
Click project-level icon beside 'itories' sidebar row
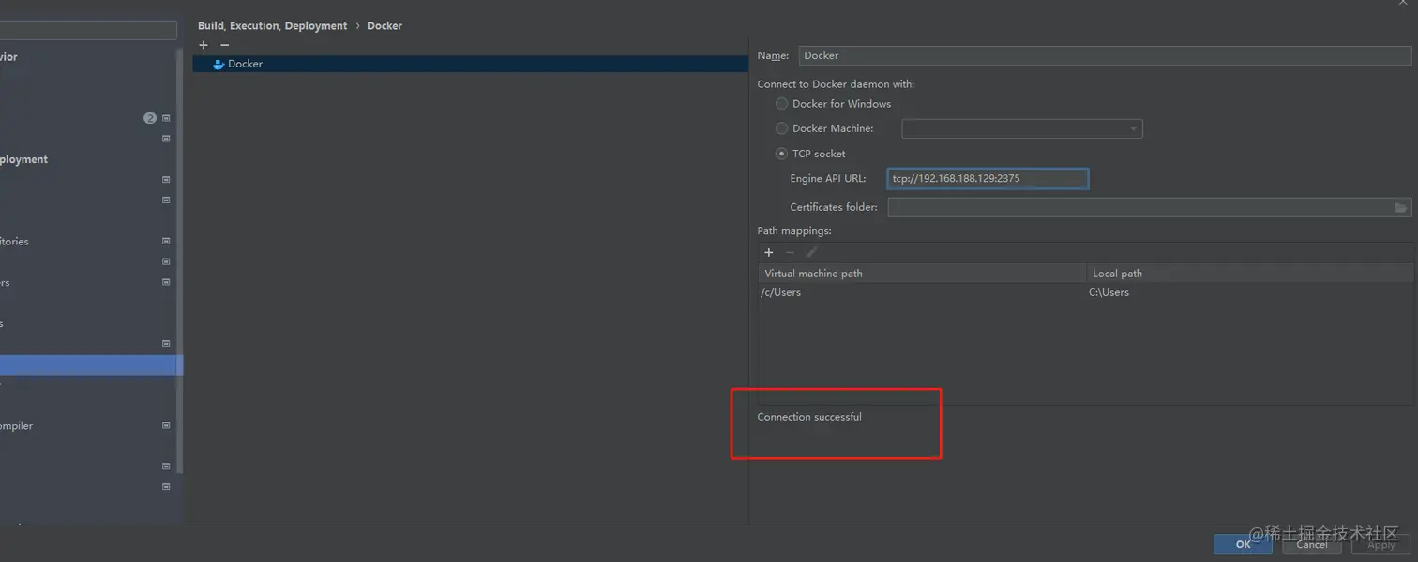[x=166, y=241]
